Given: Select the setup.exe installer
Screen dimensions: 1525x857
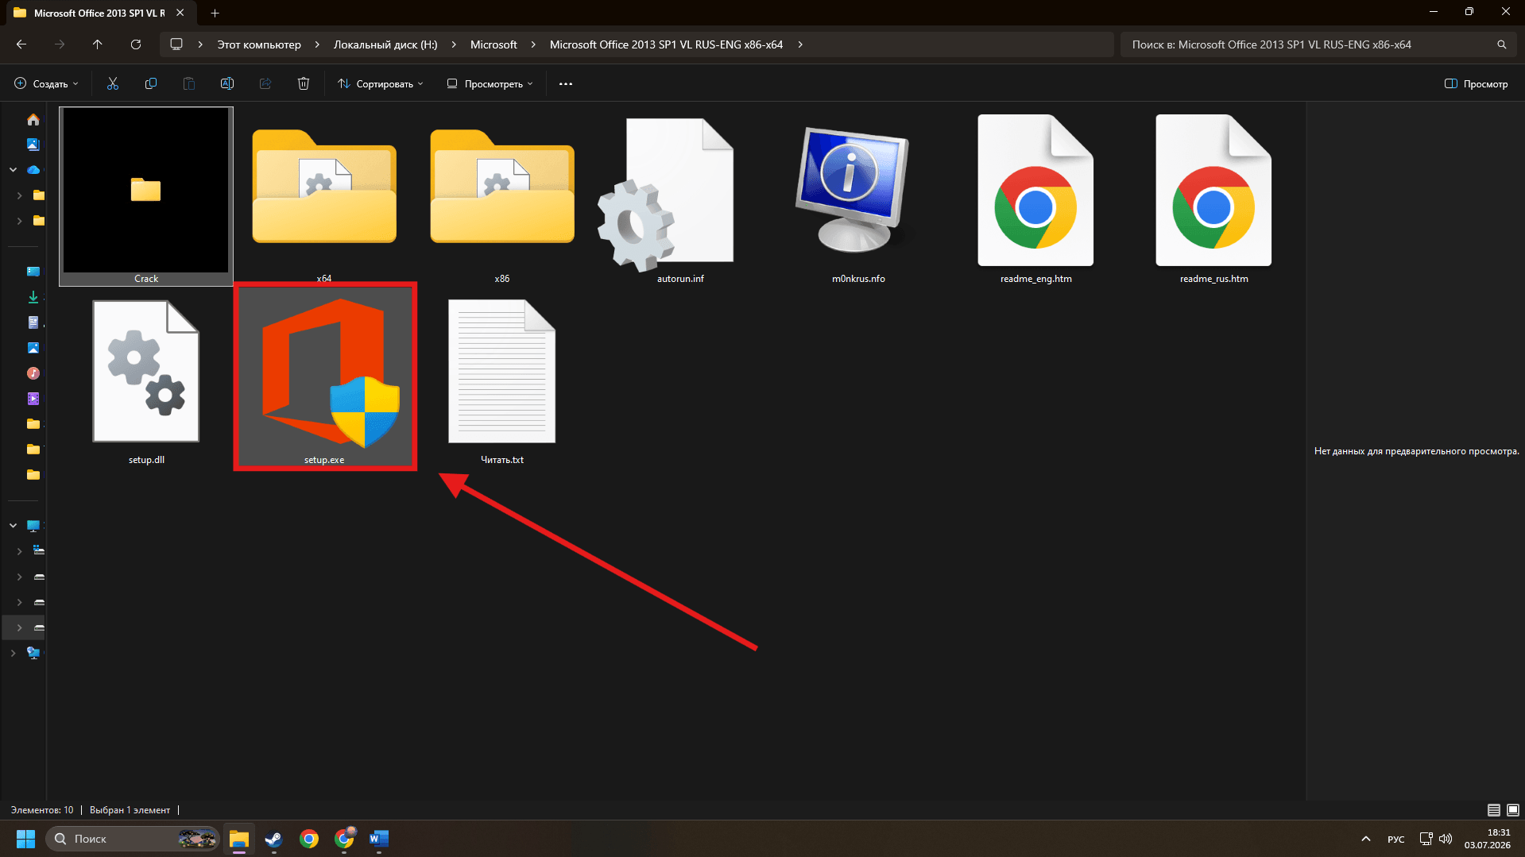Looking at the screenshot, I should [x=324, y=377].
